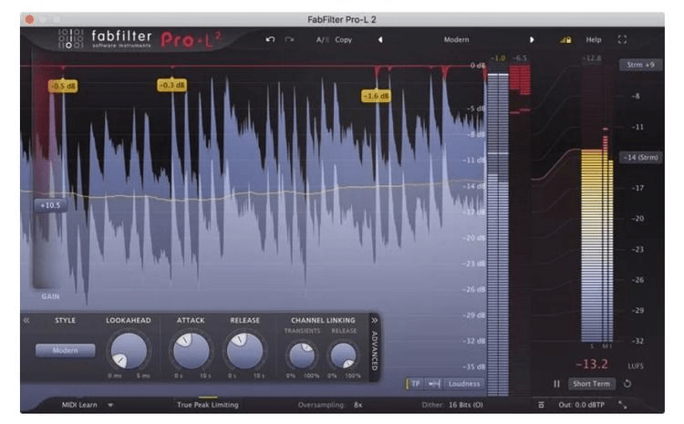Click the -12.8 loudness readout

click(592, 58)
